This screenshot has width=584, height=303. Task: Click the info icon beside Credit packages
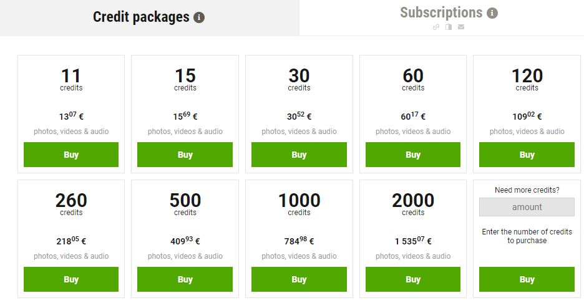pyautogui.click(x=199, y=17)
